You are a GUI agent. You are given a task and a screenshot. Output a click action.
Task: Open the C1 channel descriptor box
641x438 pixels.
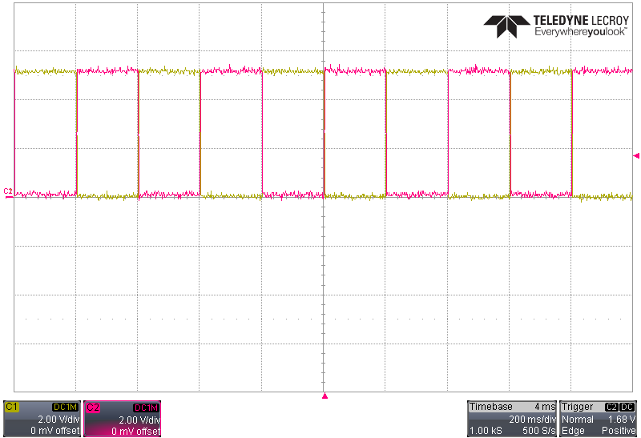42,419
